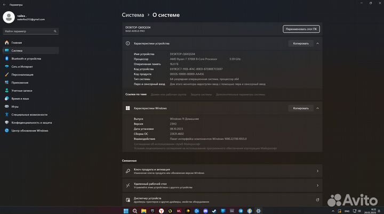Open the Bluetooth и устройства section
The image size is (384, 214).
coord(26,59)
